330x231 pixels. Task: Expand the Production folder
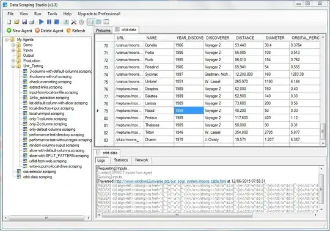[13, 61]
